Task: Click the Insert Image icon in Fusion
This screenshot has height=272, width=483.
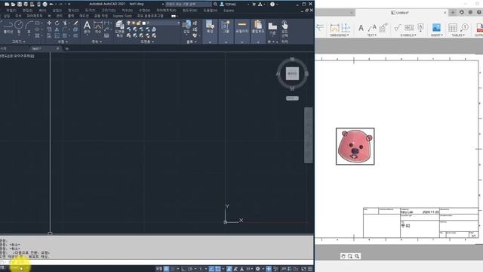Action: (x=436, y=28)
